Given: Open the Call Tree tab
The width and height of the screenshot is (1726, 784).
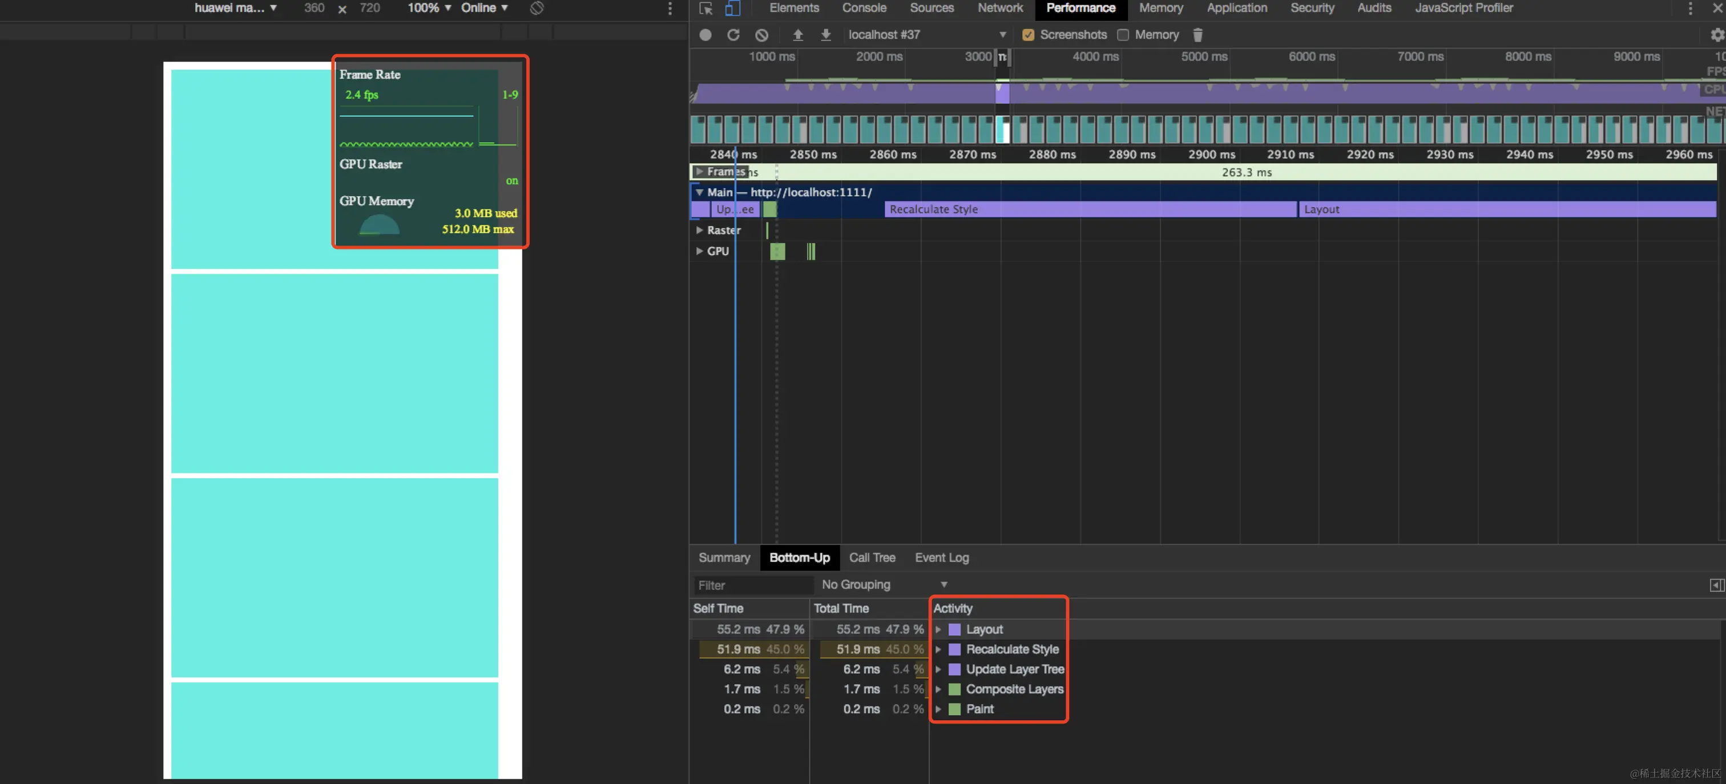Looking at the screenshot, I should coord(872,557).
